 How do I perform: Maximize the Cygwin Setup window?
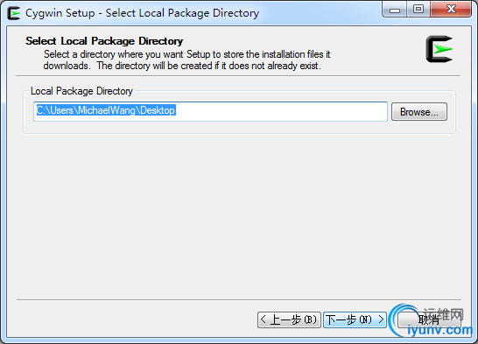pyautogui.click(x=418, y=10)
